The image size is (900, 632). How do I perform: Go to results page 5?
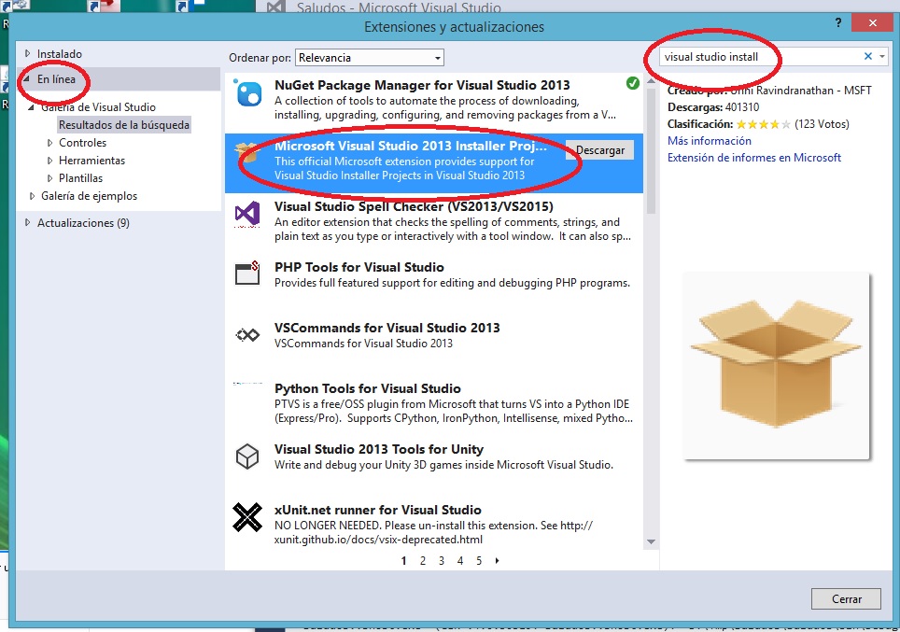pyautogui.click(x=479, y=561)
